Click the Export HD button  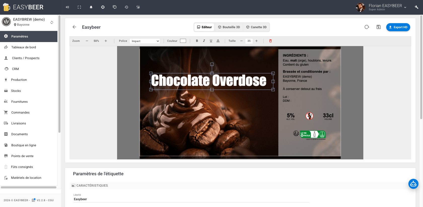pos(398,27)
